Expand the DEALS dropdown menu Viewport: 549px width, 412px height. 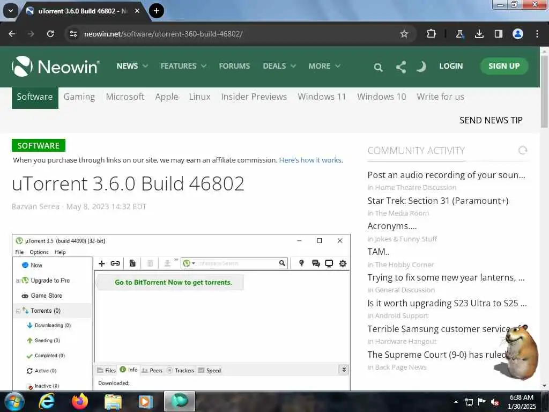click(x=279, y=66)
